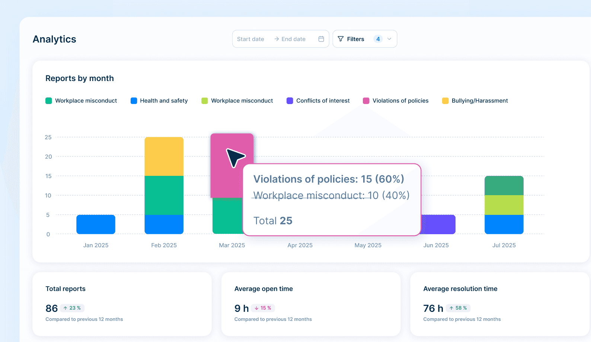Expand the Filters dropdown chevron
The height and width of the screenshot is (342, 591).
tap(389, 39)
